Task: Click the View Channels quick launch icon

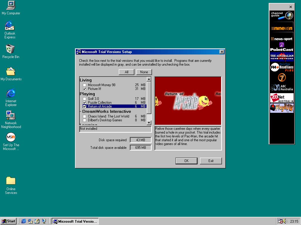Action: (x=44, y=221)
